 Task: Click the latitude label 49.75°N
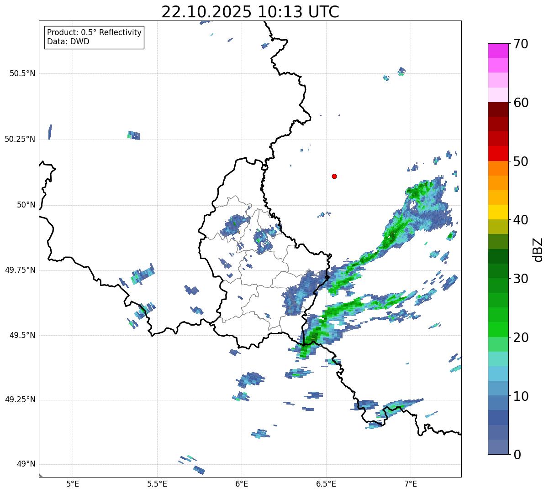coord(20,270)
